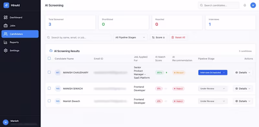Open the Dashboard sidebar item
259x127 pixels.
pyautogui.click(x=20, y=17)
